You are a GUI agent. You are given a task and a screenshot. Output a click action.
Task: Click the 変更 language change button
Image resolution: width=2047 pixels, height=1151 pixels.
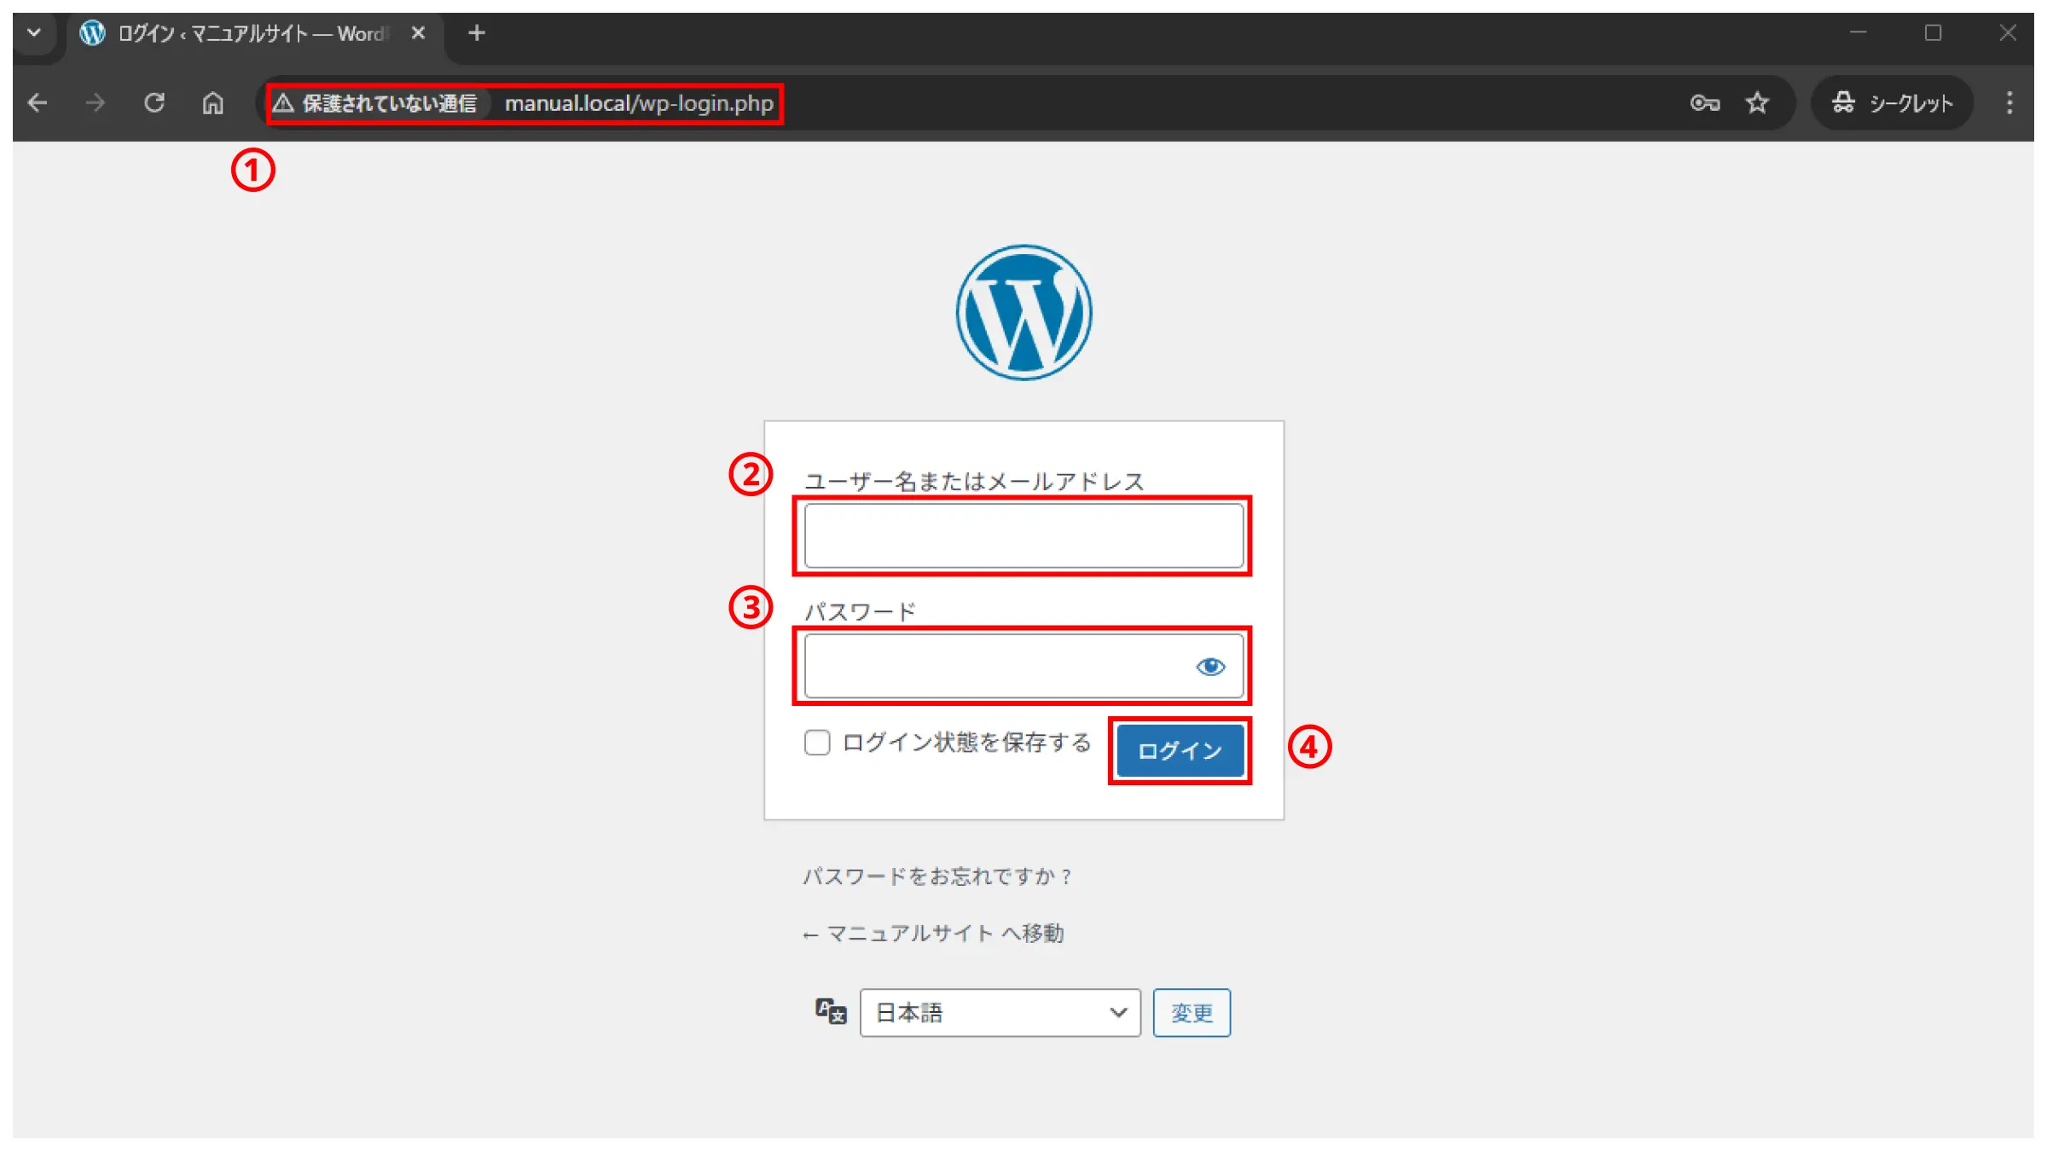tap(1191, 1013)
